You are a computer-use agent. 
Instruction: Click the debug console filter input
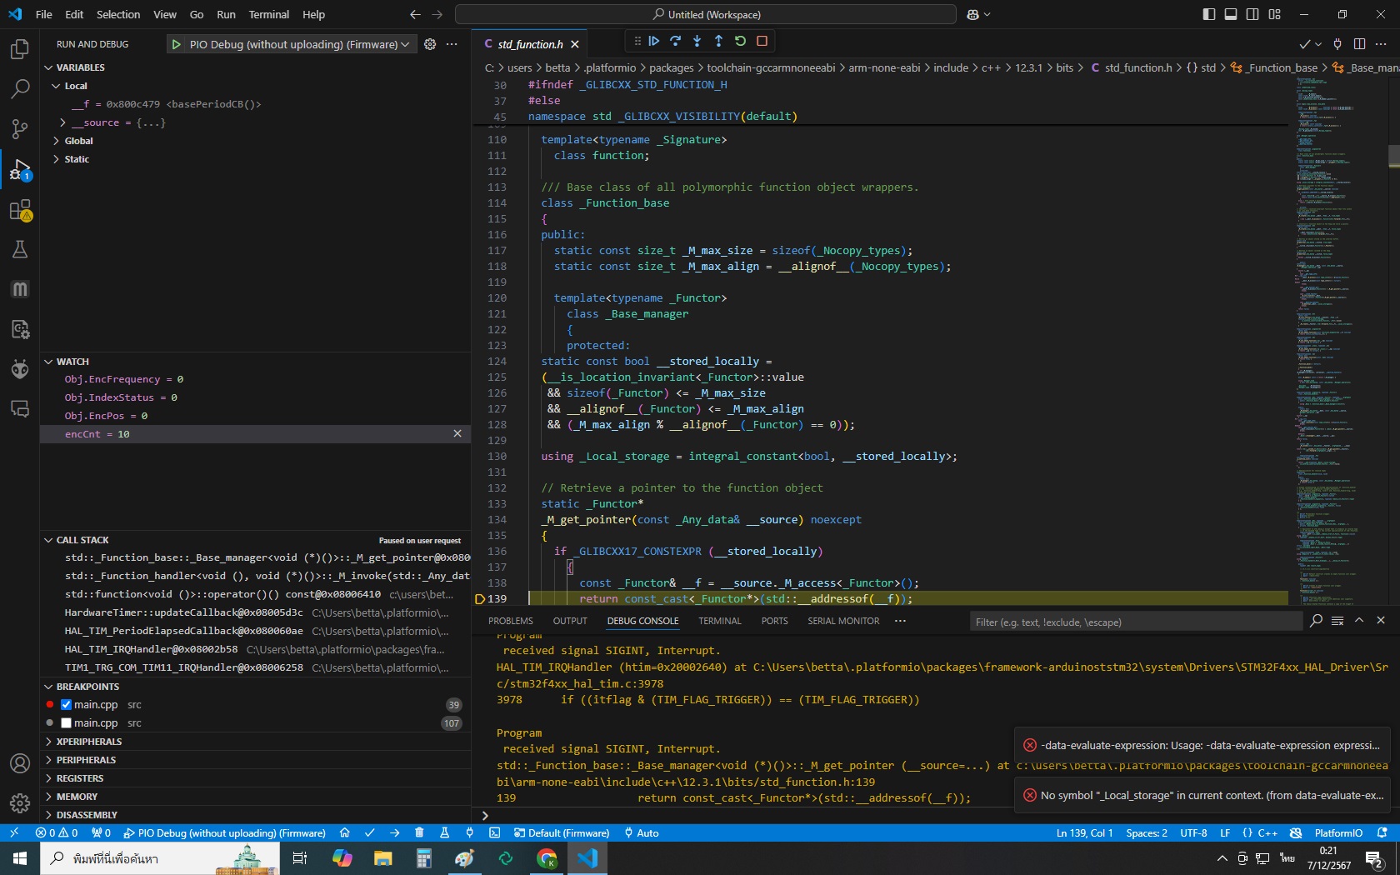click(1136, 622)
